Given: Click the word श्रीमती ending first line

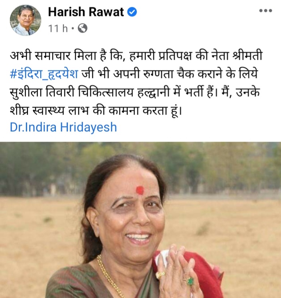Looking at the screenshot, I should click(x=247, y=56).
